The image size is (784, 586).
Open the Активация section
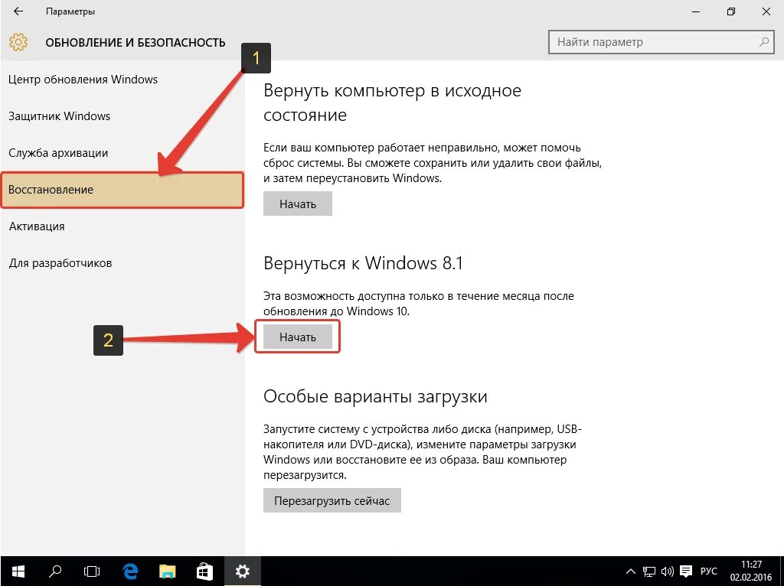pos(35,226)
